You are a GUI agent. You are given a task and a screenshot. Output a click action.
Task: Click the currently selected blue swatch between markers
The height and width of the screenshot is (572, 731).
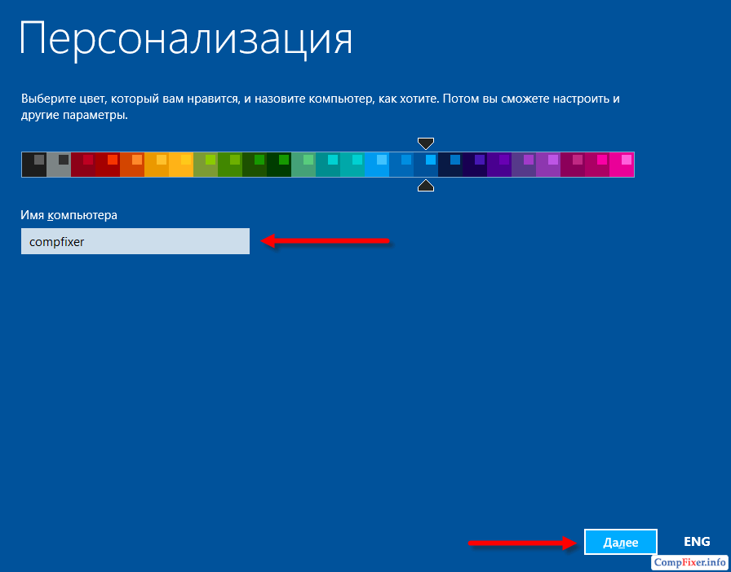click(x=426, y=165)
